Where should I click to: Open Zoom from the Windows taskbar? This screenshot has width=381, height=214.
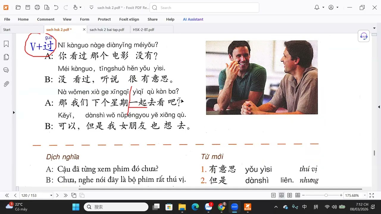[x=235, y=207]
